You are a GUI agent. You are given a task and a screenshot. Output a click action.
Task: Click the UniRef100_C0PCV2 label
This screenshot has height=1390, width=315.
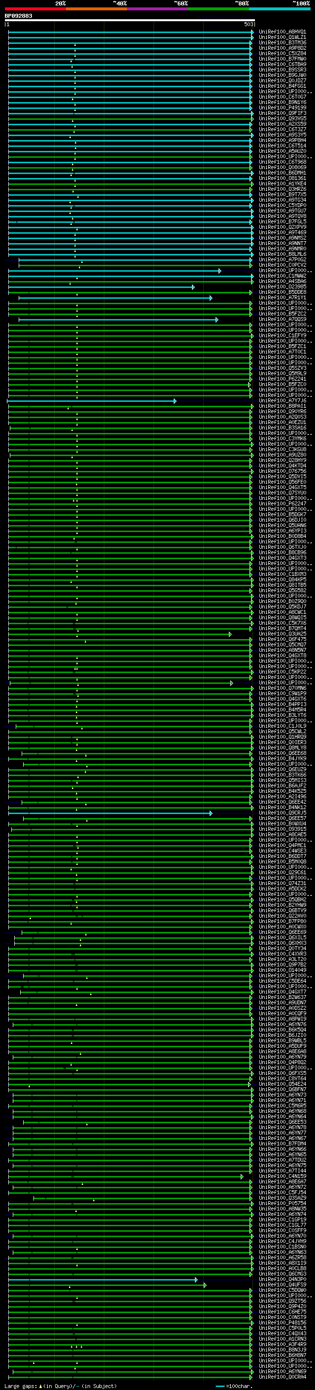(x=283, y=265)
